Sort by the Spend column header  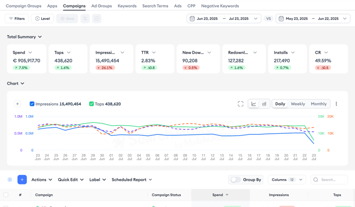coord(220,195)
